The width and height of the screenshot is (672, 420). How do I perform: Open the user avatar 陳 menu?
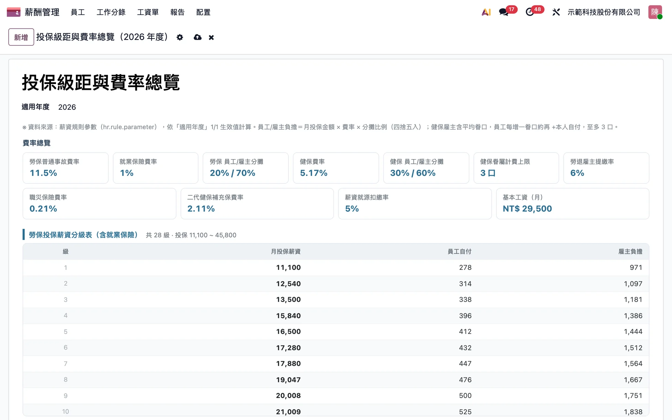pos(655,12)
